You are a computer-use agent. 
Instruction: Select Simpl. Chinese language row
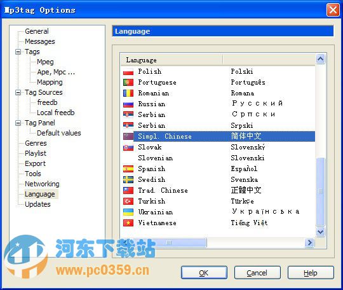(x=218, y=137)
